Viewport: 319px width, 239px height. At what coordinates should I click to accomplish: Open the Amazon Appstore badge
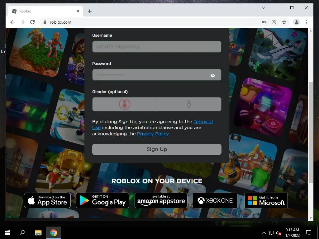click(161, 200)
